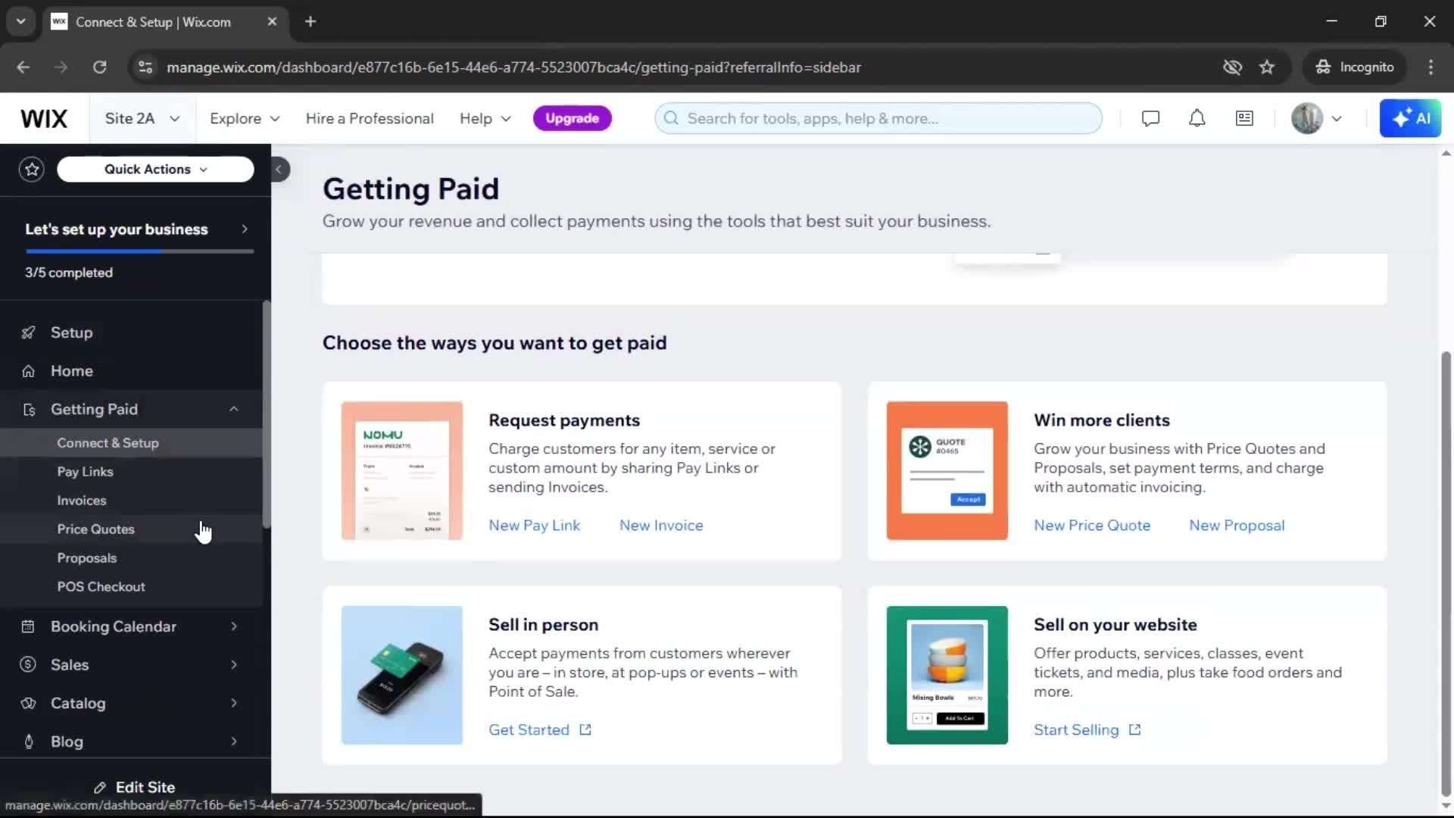1454x818 pixels.
Task: Close the Connect & Setup browser tab
Action: point(272,21)
